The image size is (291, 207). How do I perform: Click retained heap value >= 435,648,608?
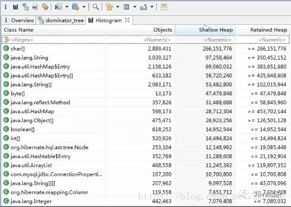tap(267, 76)
